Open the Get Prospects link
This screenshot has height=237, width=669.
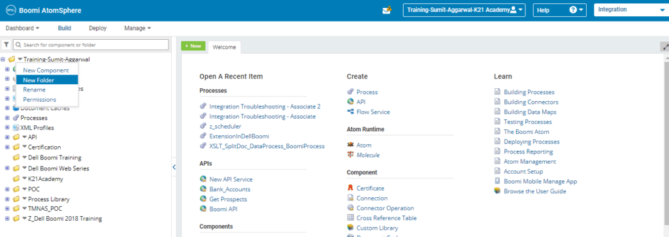tap(228, 199)
